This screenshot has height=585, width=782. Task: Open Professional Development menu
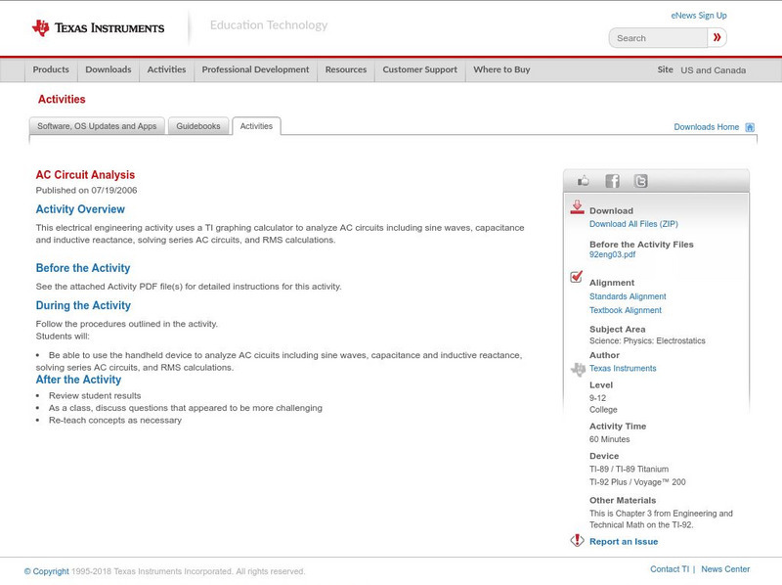click(255, 69)
